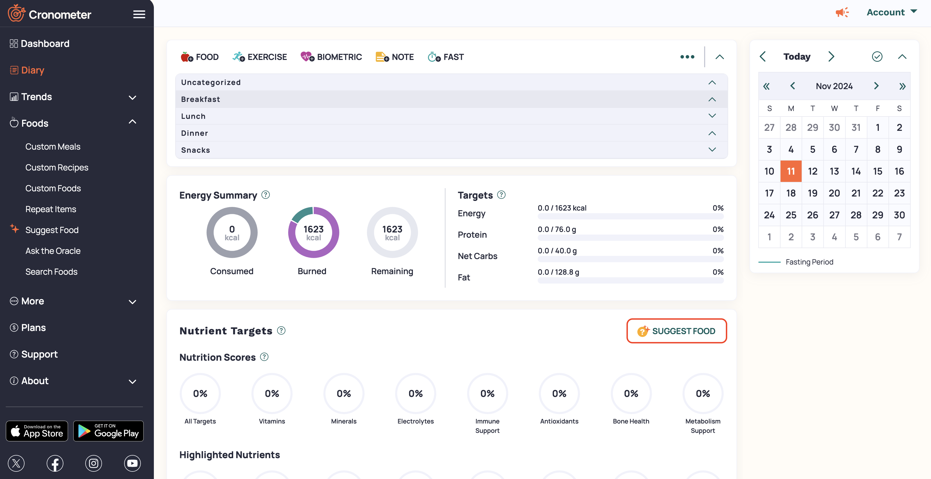The image size is (931, 479).
Task: Click the Energy target progress bar
Action: [x=630, y=216]
